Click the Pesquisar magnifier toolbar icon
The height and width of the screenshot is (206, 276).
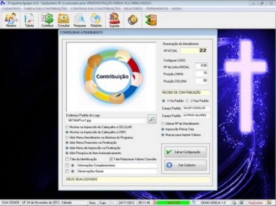(80, 20)
